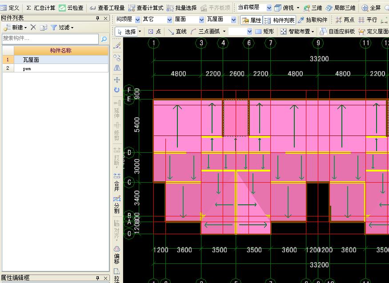Open the 定义 (Define) tool
Viewport: 389px width, 283px height.
click(x=10, y=8)
